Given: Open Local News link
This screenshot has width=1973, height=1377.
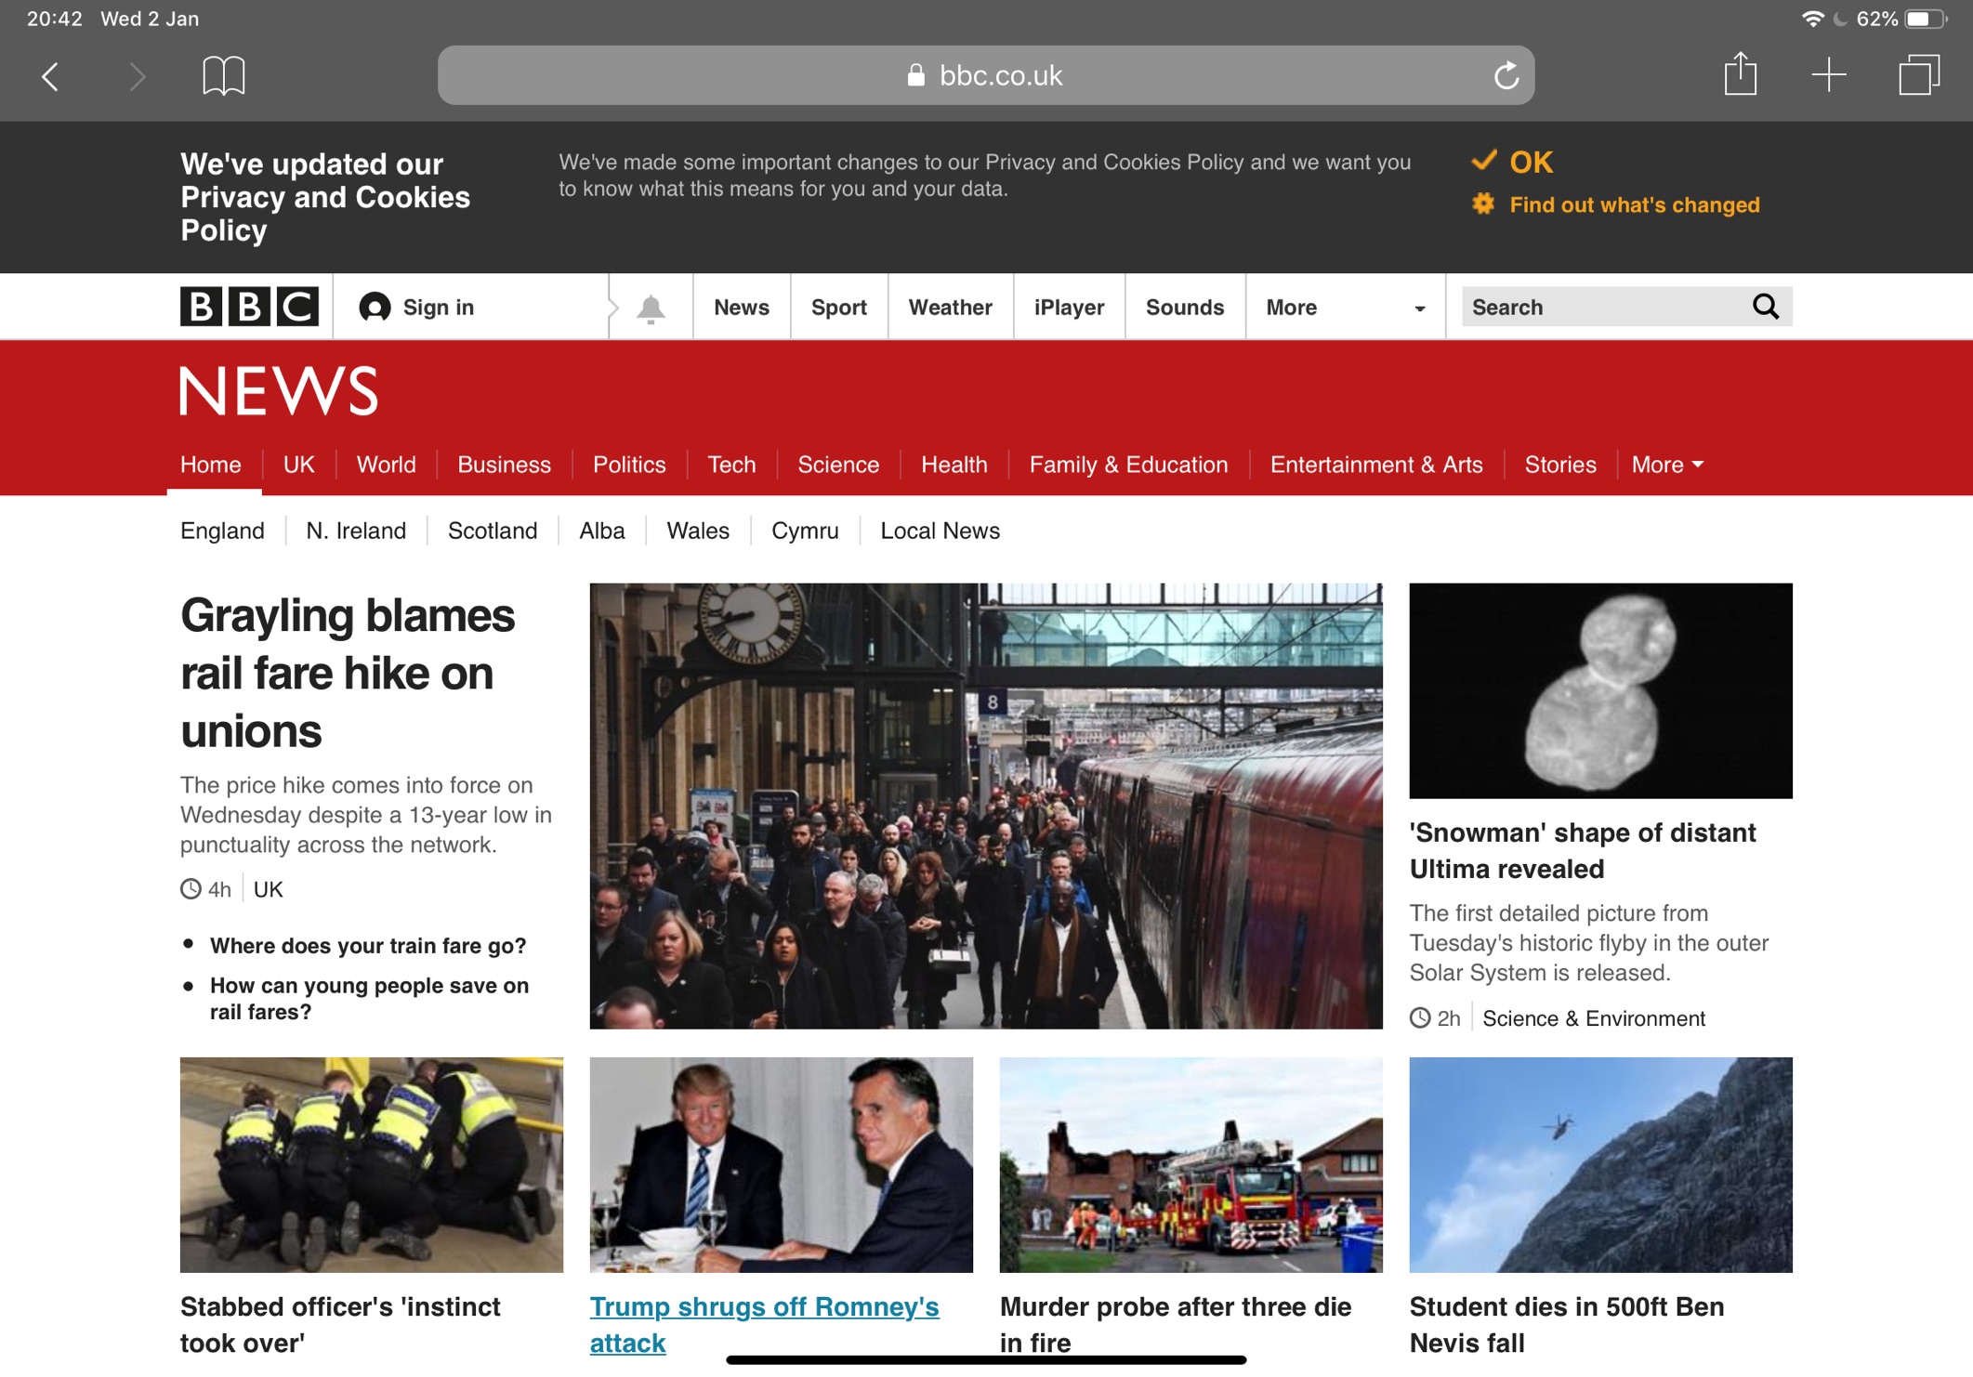Looking at the screenshot, I should click(940, 531).
